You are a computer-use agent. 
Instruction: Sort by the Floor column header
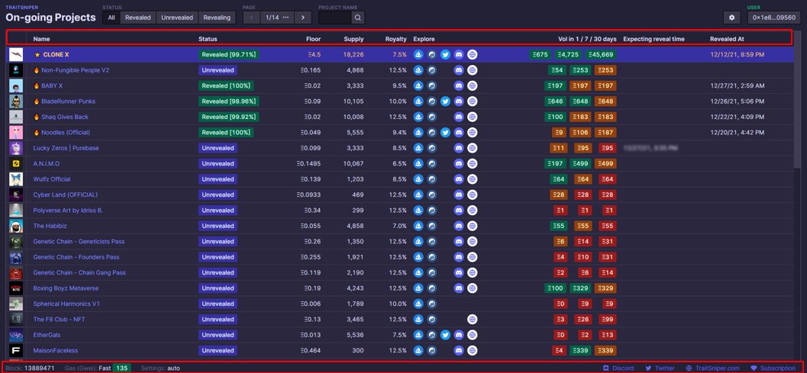coord(313,39)
